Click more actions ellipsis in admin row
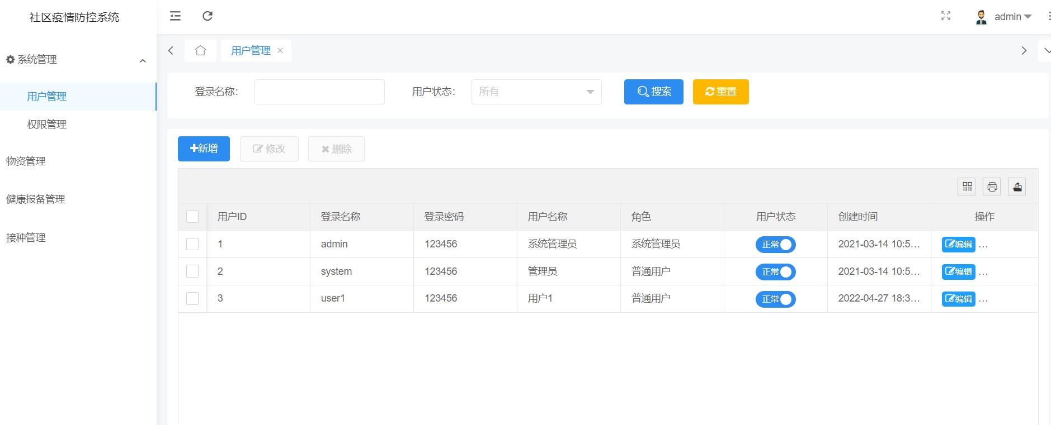This screenshot has height=425, width=1051. [983, 246]
